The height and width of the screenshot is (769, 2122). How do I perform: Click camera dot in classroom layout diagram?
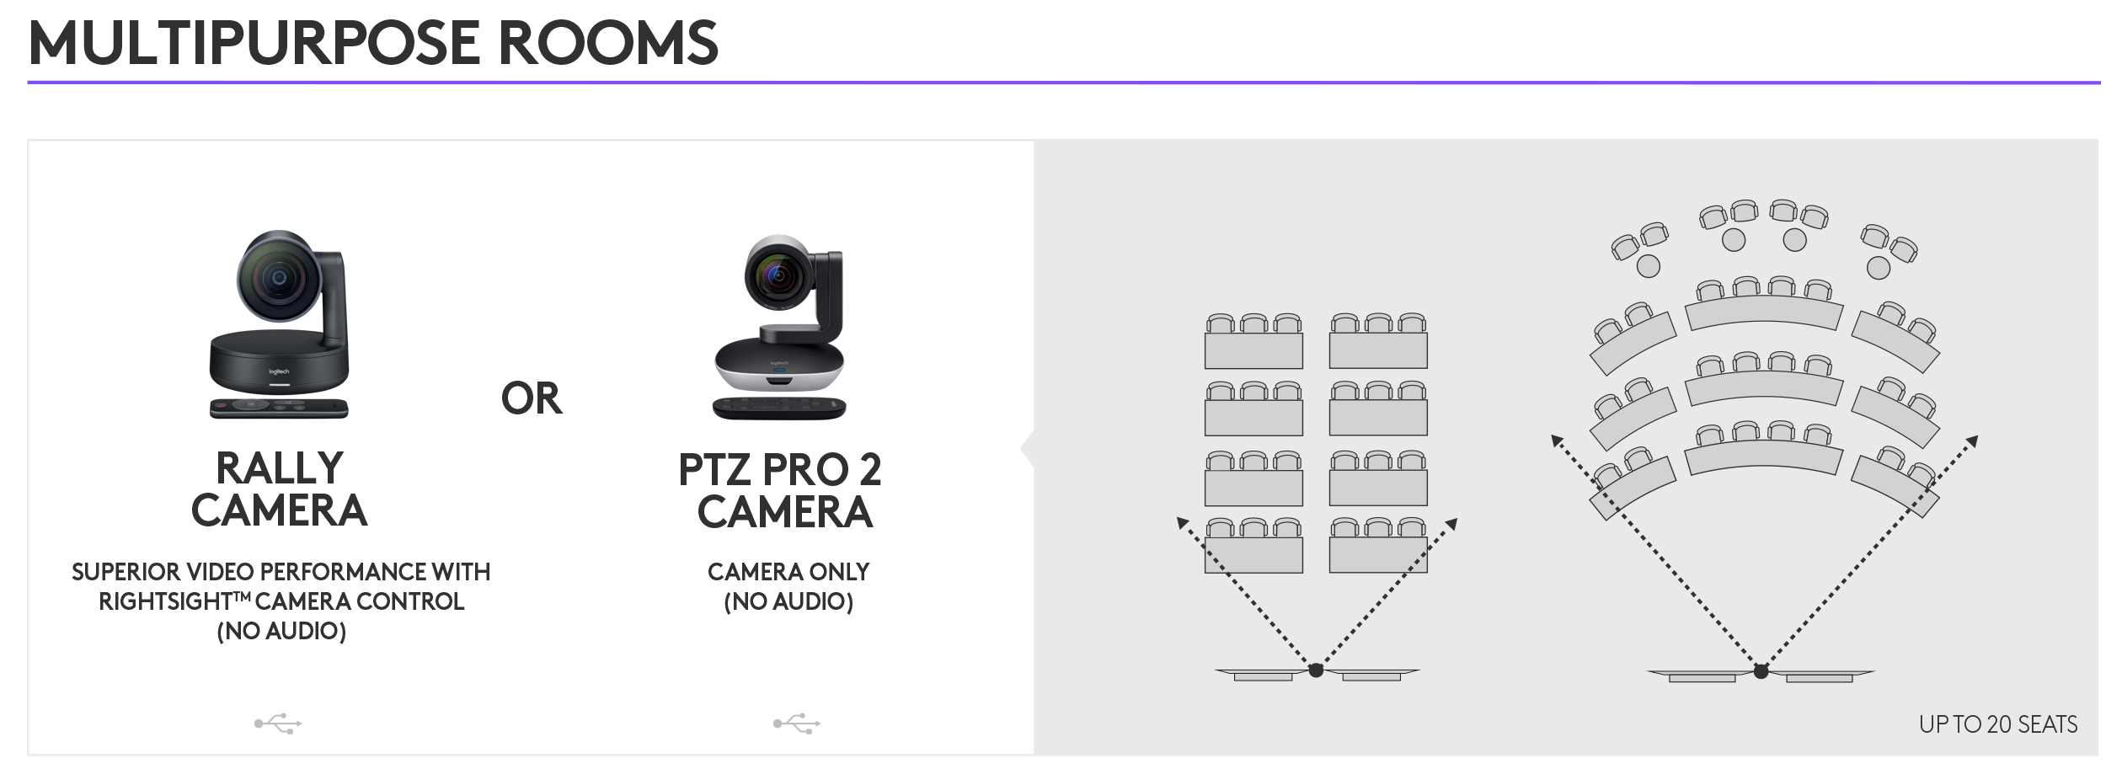point(1316,670)
